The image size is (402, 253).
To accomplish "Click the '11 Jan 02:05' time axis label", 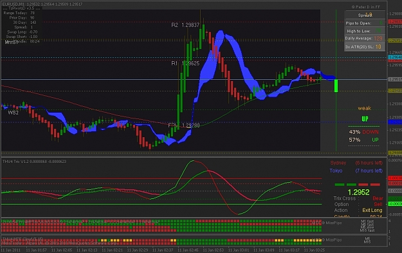I will 62,250.
